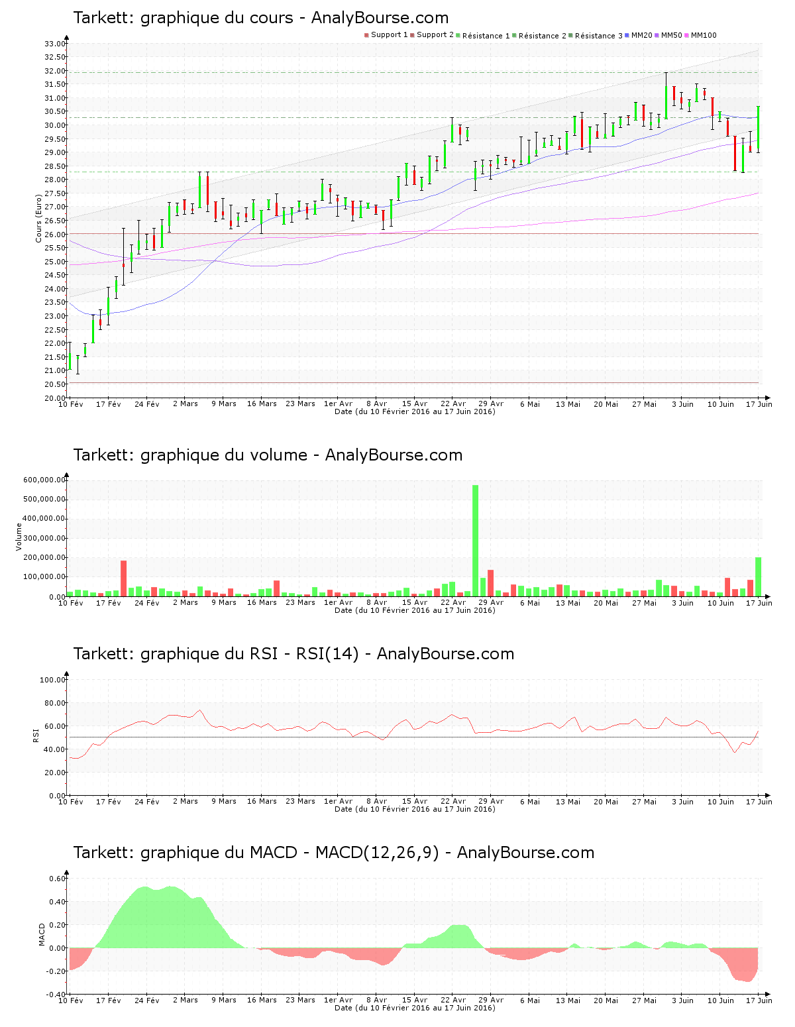
Task: Click '22 Avr' date under the volume chart
Action: [x=453, y=602]
